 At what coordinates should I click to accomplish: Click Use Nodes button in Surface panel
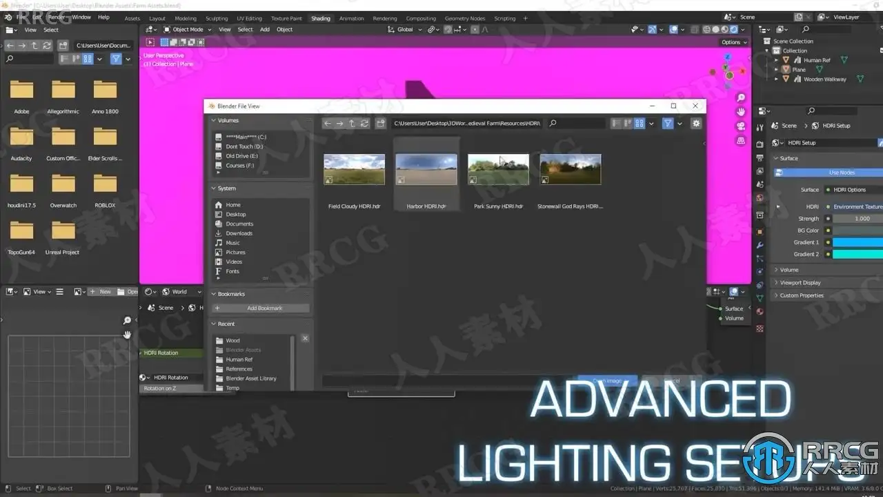point(829,173)
